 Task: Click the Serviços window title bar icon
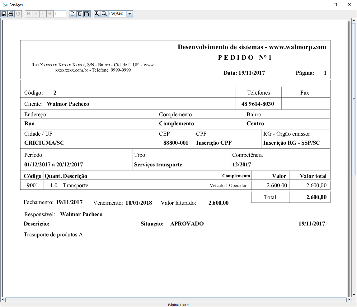pos(5,5)
